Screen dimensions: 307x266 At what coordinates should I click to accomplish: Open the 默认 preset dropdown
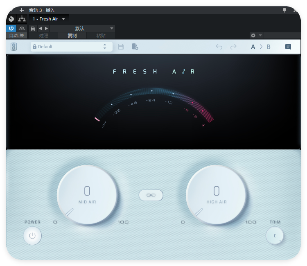coord(82,28)
